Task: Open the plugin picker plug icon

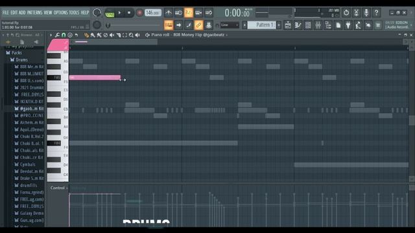Action: (x=348, y=25)
